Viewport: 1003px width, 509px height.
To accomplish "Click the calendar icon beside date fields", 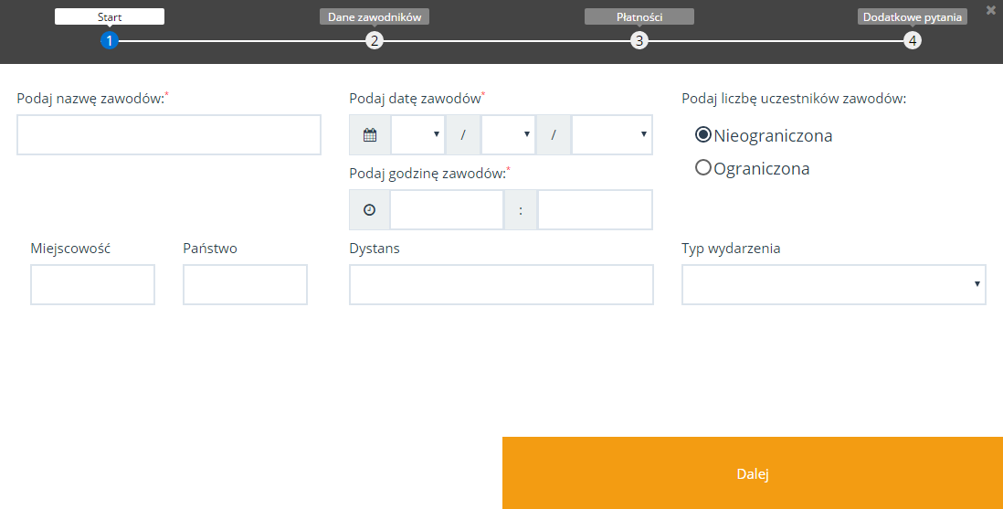I will pyautogui.click(x=370, y=135).
